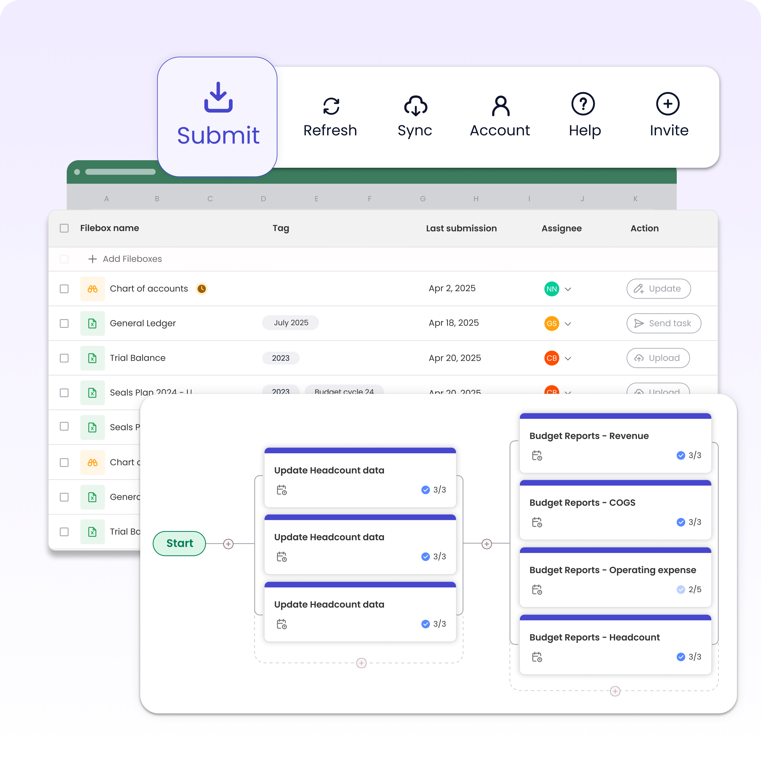This screenshot has height=761, width=761.
Task: Click the July 2025 tag
Action: 290,323
